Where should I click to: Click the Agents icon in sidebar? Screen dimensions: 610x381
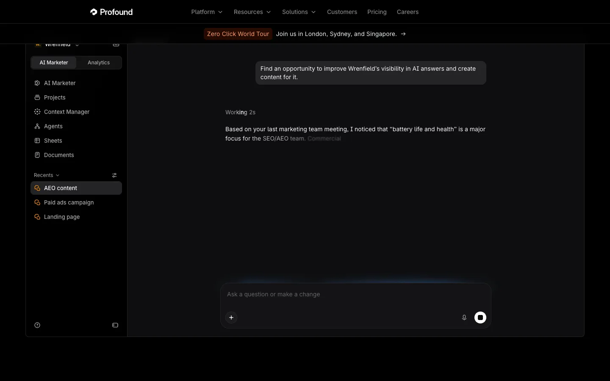(x=37, y=126)
